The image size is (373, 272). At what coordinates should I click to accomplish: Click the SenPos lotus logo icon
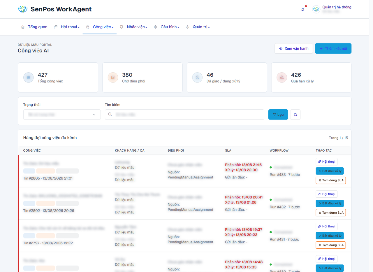(22, 9)
